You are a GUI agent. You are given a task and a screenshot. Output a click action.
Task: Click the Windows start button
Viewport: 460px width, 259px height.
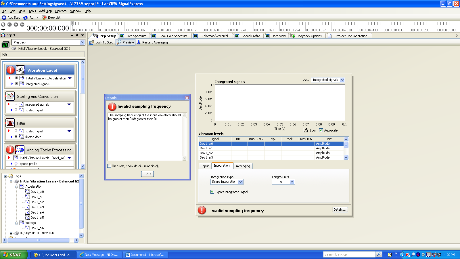click(14, 255)
